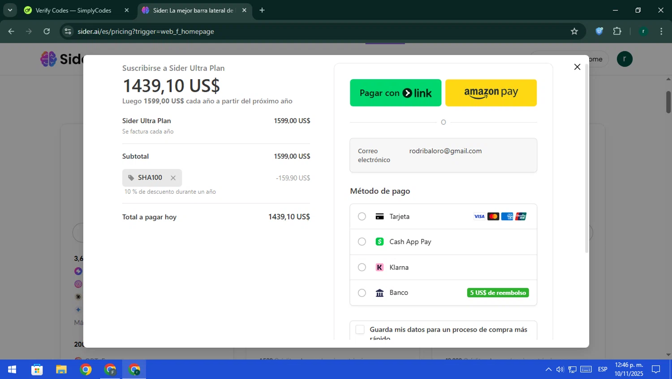Viewport: 672px width, 379px height.
Task: Click the credit card icon beside Tarjeta
Action: [379, 217]
